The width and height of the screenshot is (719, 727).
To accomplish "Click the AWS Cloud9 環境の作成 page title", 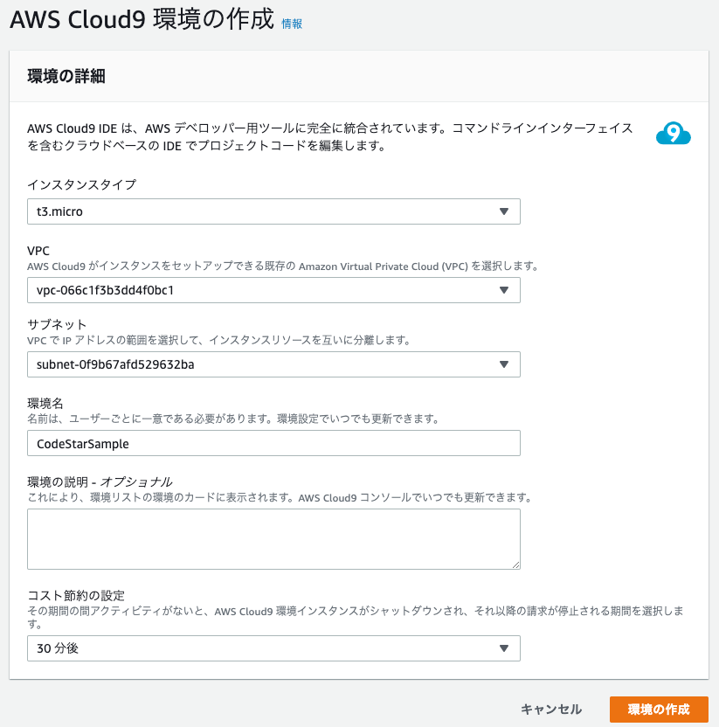I will pyautogui.click(x=142, y=20).
